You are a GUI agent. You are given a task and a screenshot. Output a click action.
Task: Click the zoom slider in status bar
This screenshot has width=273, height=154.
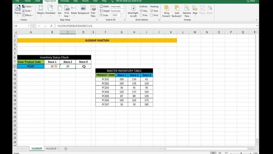pyautogui.click(x=241, y=153)
